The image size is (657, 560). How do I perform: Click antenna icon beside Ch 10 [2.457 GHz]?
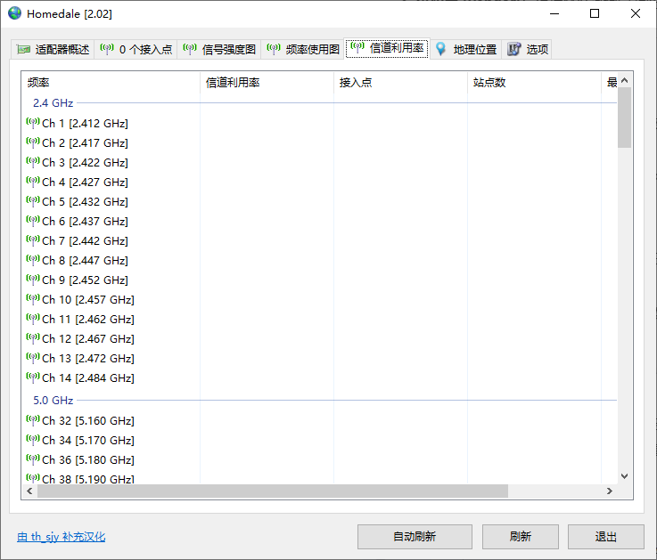coord(33,299)
